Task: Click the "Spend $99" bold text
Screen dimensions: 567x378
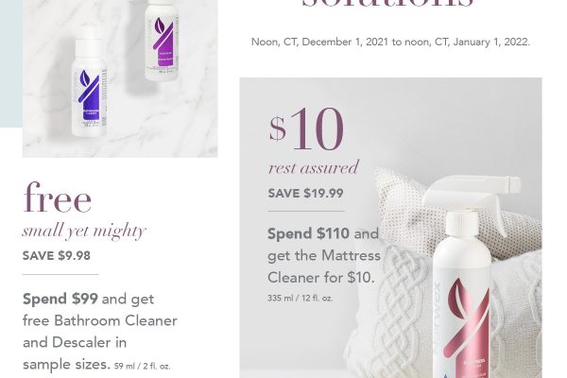Action: (60, 299)
